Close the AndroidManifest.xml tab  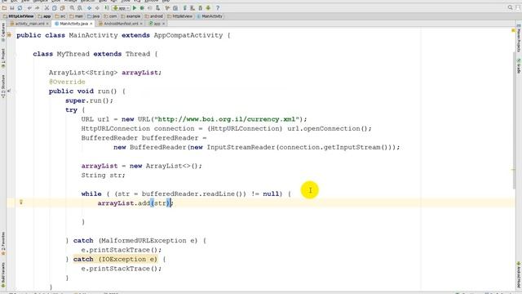tap(141, 24)
